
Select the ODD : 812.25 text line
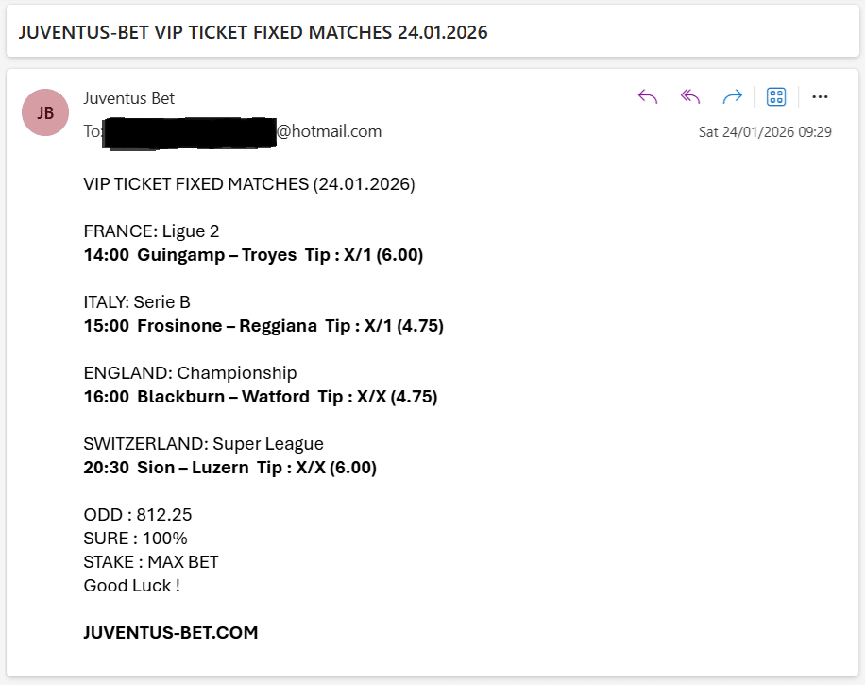coord(137,514)
